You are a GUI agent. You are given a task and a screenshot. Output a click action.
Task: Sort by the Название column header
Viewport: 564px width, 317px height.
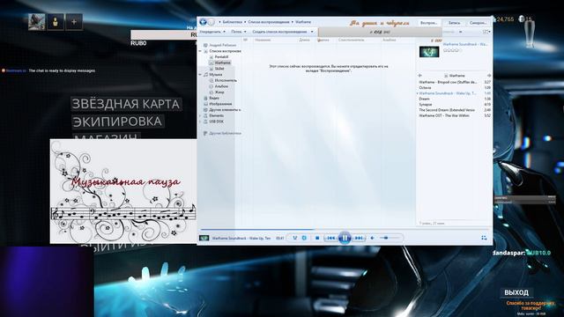point(263,40)
